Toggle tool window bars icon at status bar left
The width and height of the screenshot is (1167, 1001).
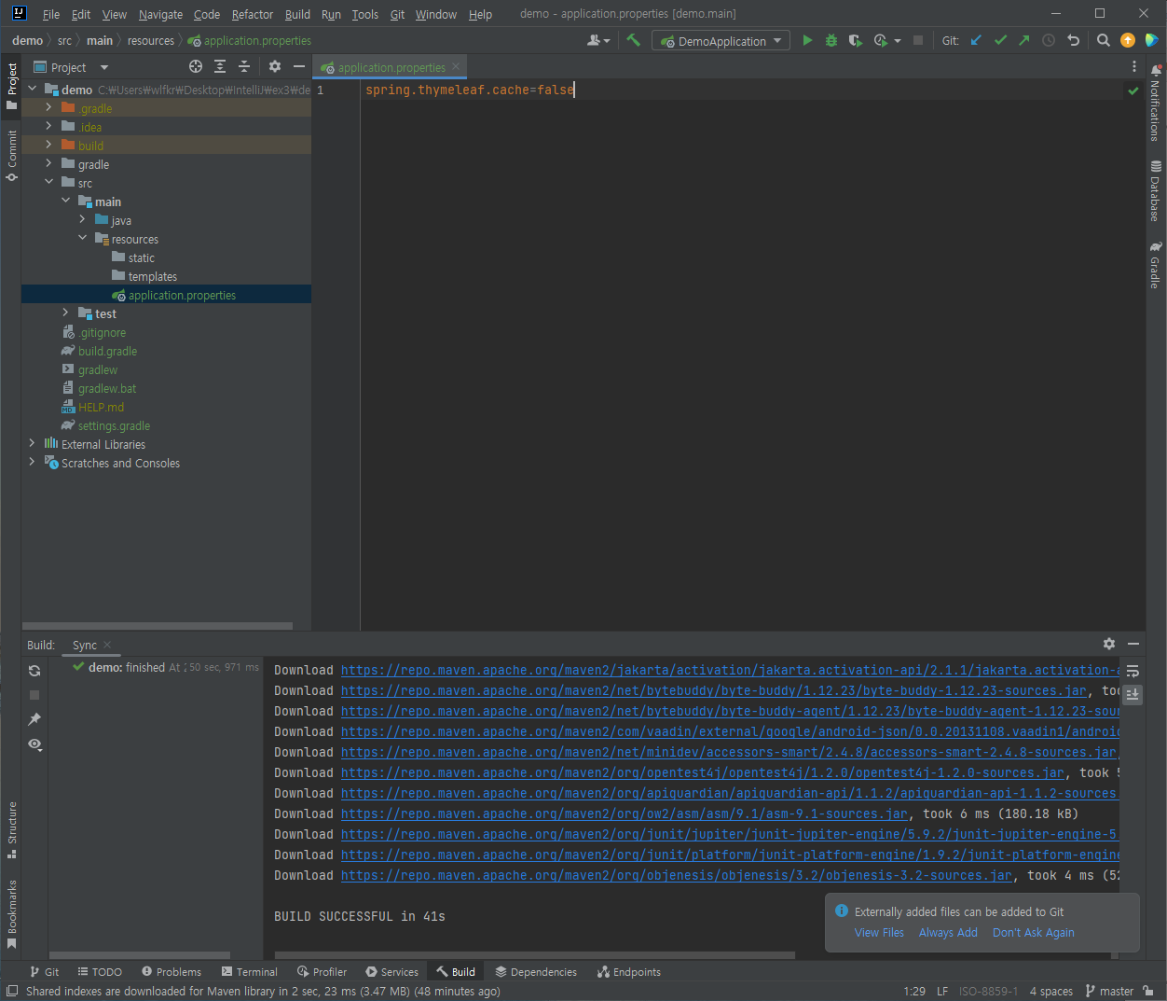pos(12,991)
